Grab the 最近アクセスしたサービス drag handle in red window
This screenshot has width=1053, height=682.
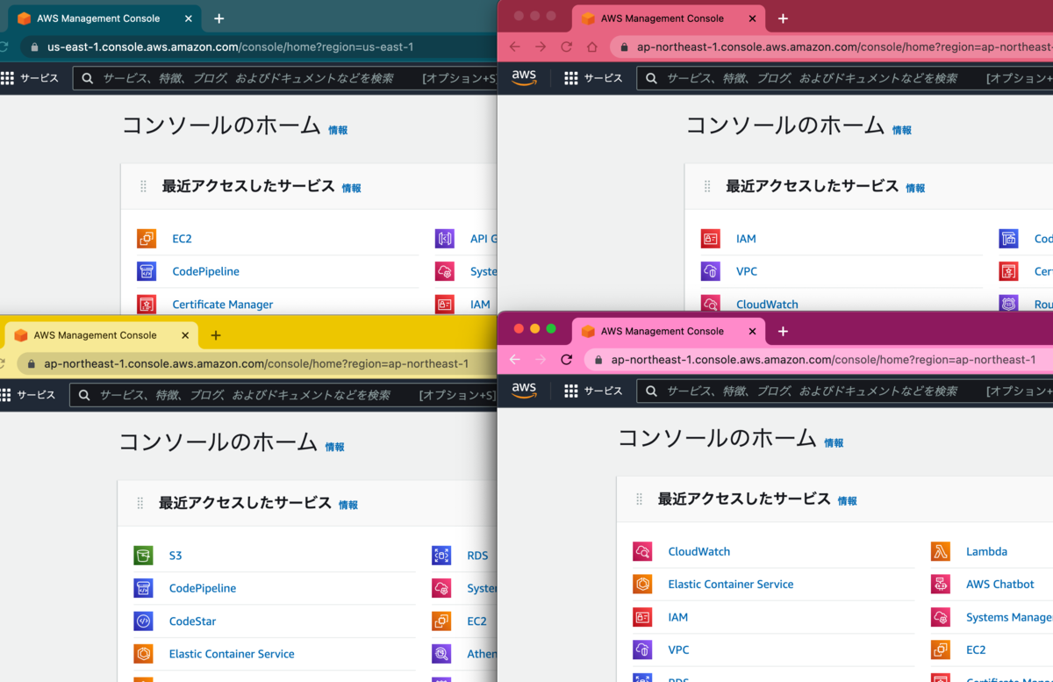coord(707,186)
